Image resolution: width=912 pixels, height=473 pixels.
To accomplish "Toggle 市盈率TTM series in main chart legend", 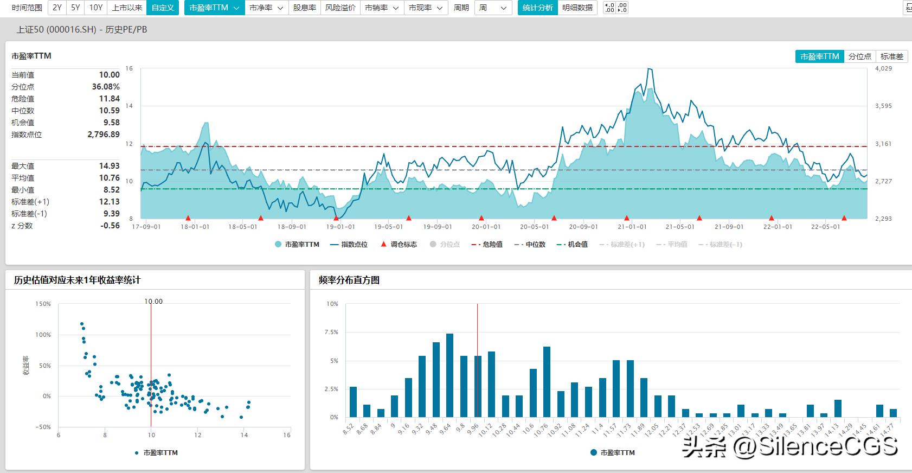I will tap(297, 245).
